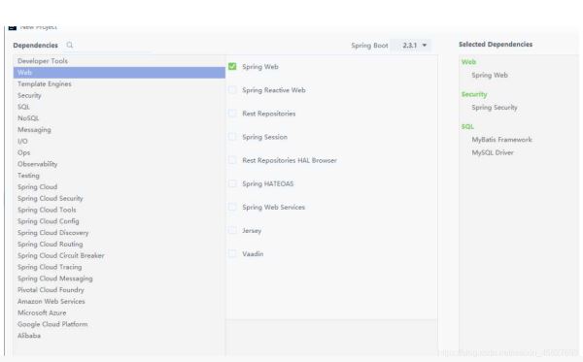
Task: Click the dependencies search magnifier icon
Action: pos(70,45)
